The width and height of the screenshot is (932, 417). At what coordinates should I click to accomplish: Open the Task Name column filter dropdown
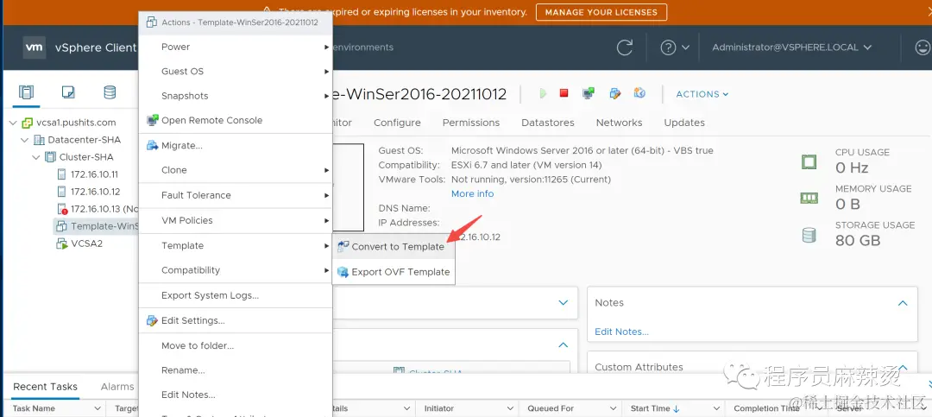click(98, 408)
